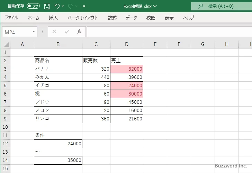Switch to the ページ レイアウト tab

point(82,18)
